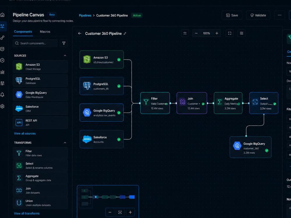291x218 pixels.
Task: Zoom out with the minus toolbar button
Action: point(196,33)
